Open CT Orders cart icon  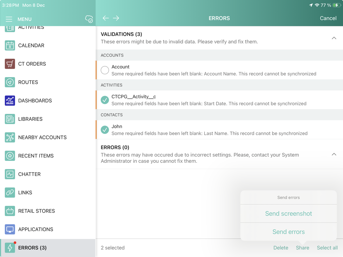[10, 64]
